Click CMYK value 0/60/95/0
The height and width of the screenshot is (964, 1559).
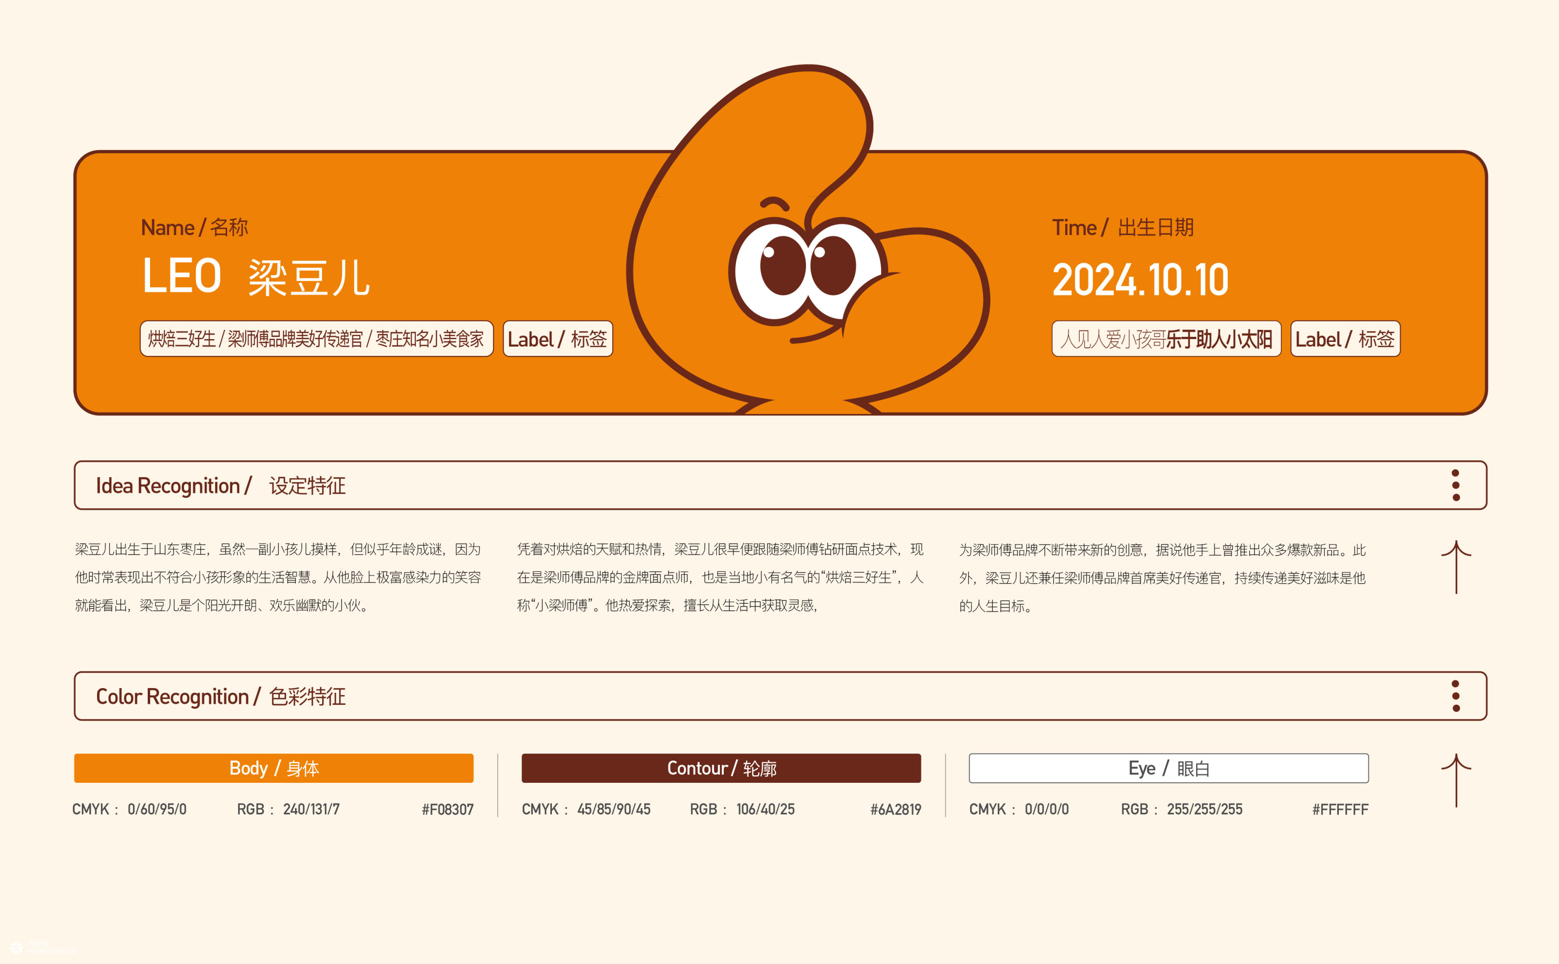click(x=157, y=809)
